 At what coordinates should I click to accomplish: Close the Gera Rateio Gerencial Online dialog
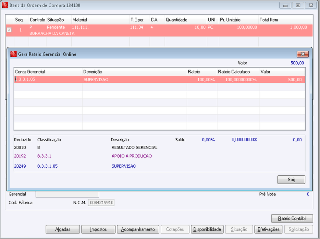pos(303,54)
